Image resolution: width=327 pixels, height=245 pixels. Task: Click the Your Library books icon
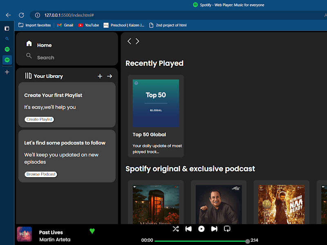coord(28,76)
